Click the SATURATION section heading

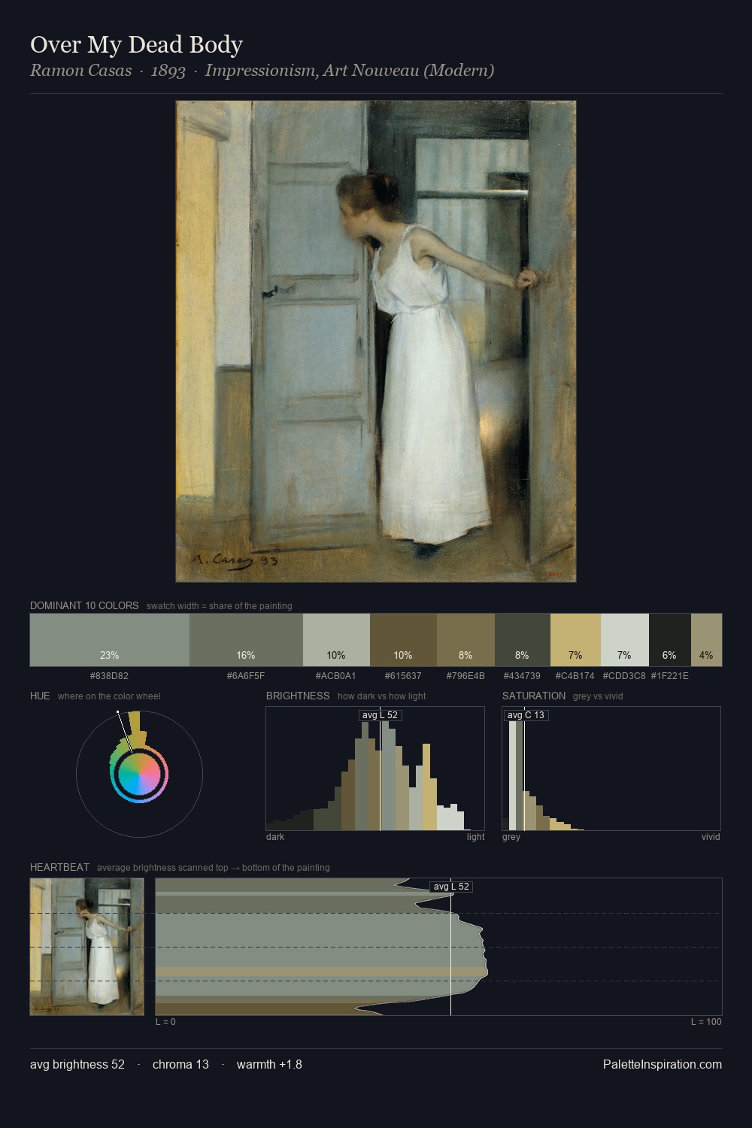pos(534,696)
